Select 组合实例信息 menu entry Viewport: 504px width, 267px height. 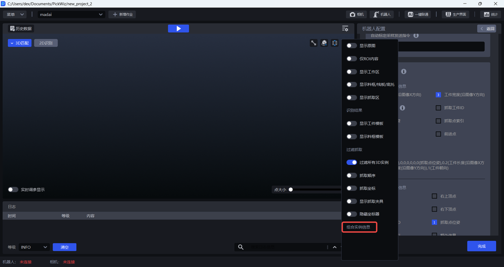click(x=359, y=227)
